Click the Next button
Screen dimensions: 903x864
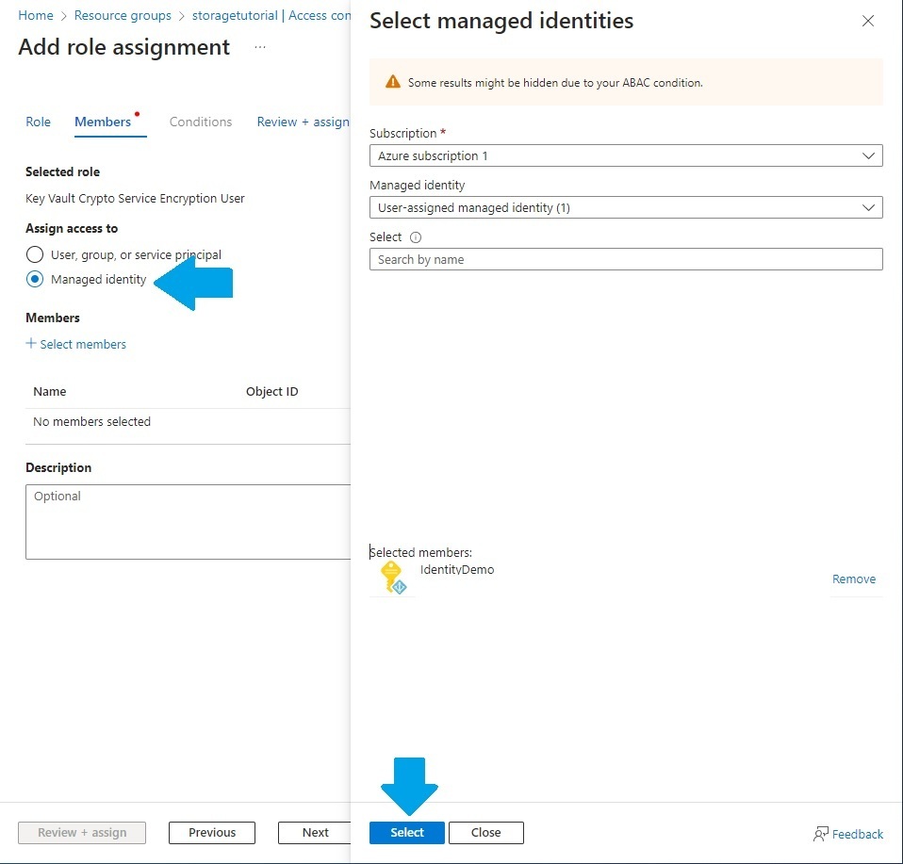315,832
